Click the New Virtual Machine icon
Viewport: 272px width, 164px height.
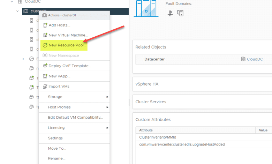[45, 35]
